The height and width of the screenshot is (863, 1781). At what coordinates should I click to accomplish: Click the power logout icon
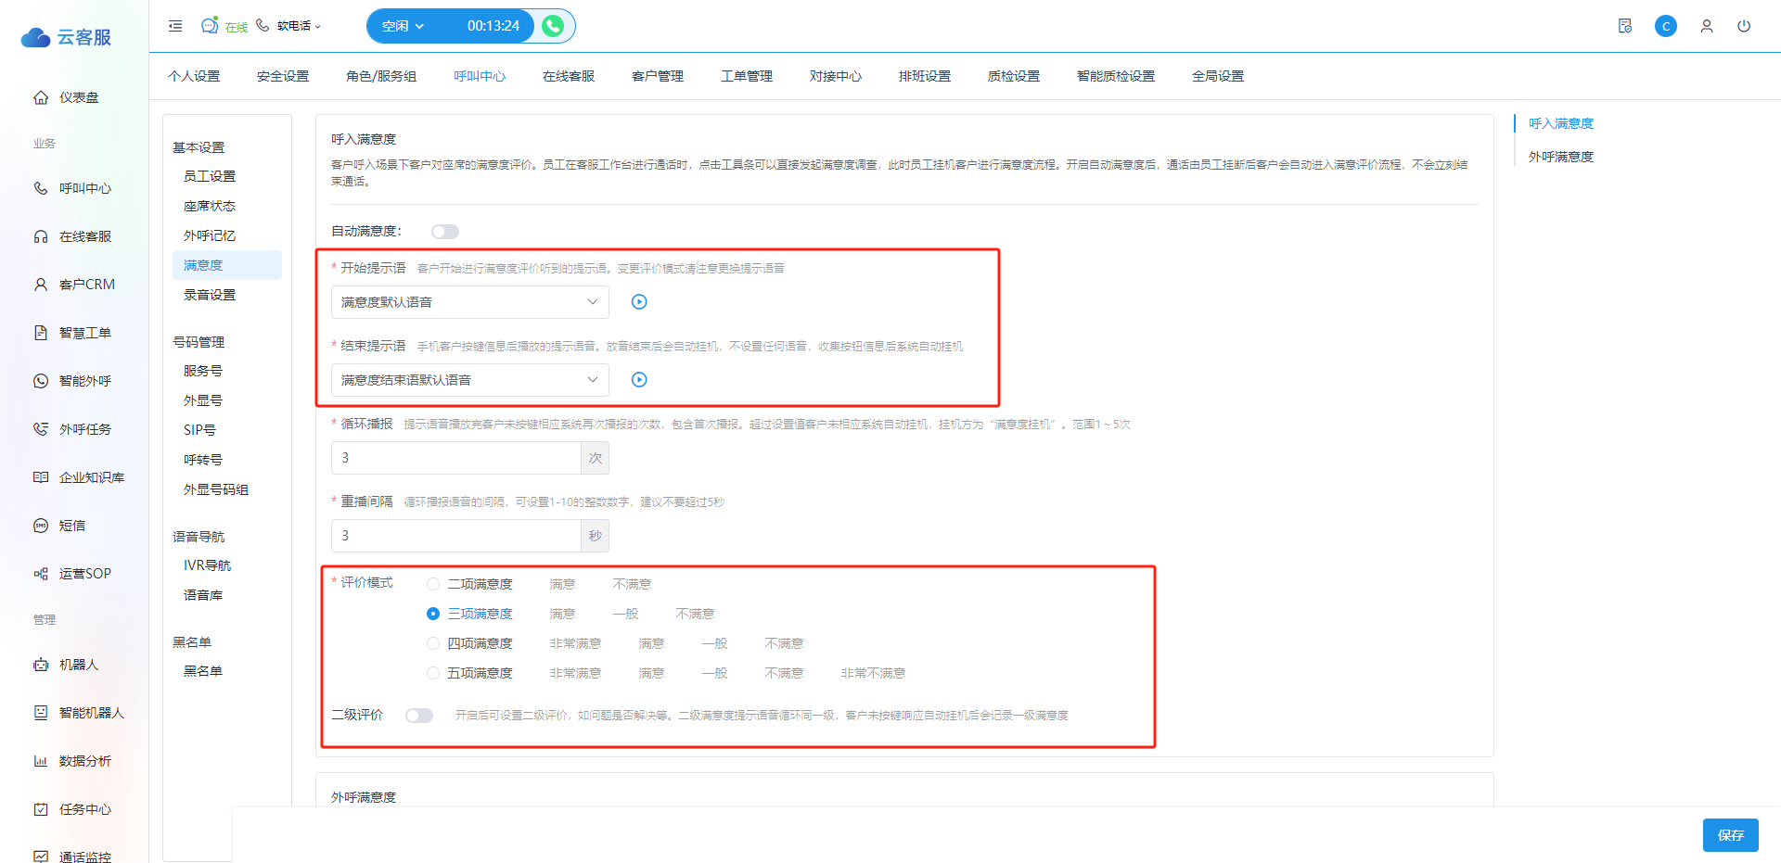click(x=1744, y=26)
